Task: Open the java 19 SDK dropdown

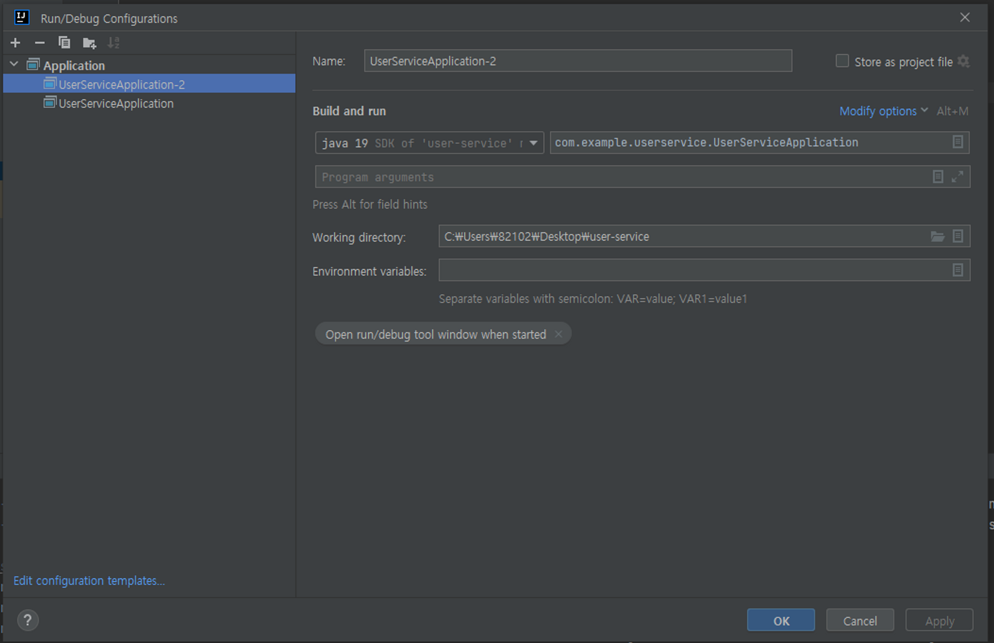Action: tap(533, 143)
